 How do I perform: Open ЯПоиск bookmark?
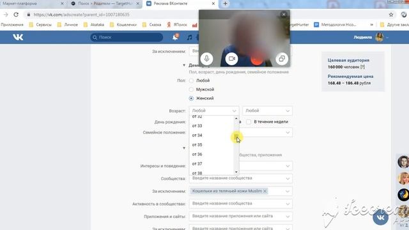pyautogui.click(x=177, y=25)
